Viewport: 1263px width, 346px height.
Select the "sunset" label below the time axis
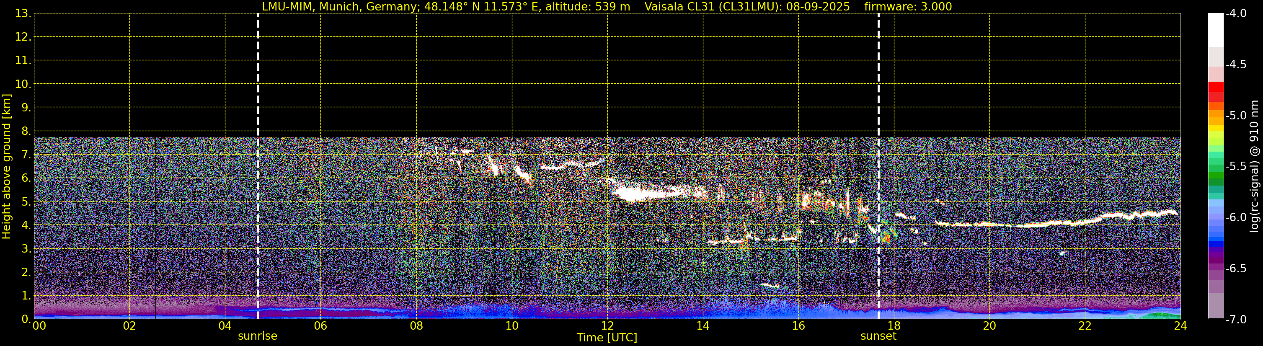click(878, 336)
